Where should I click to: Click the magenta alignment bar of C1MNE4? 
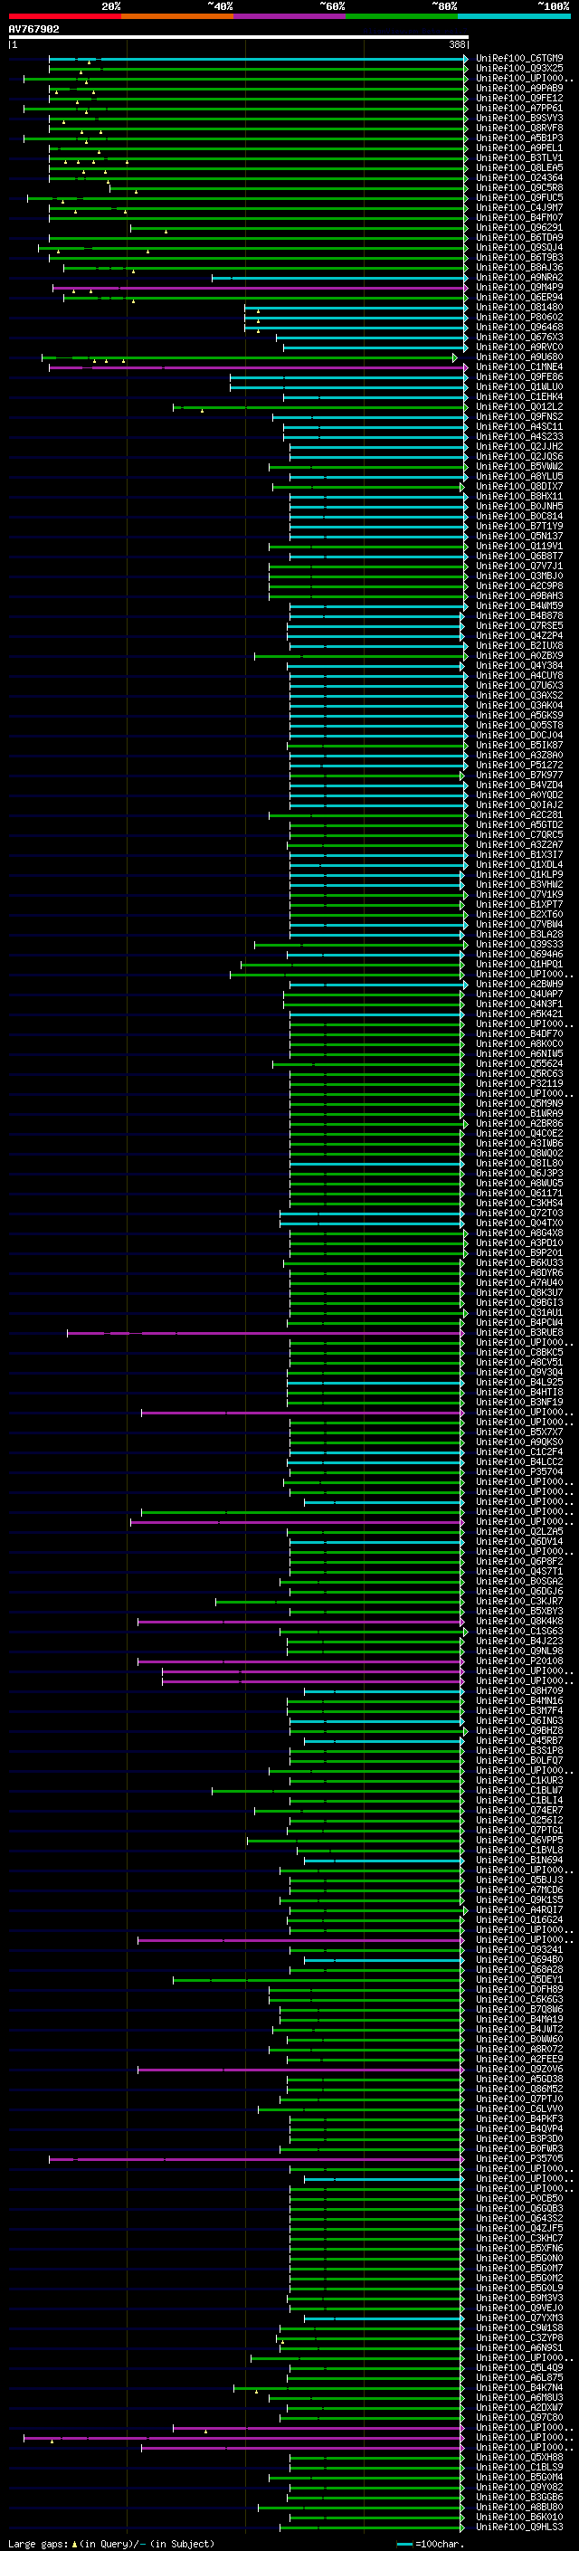(x=259, y=367)
